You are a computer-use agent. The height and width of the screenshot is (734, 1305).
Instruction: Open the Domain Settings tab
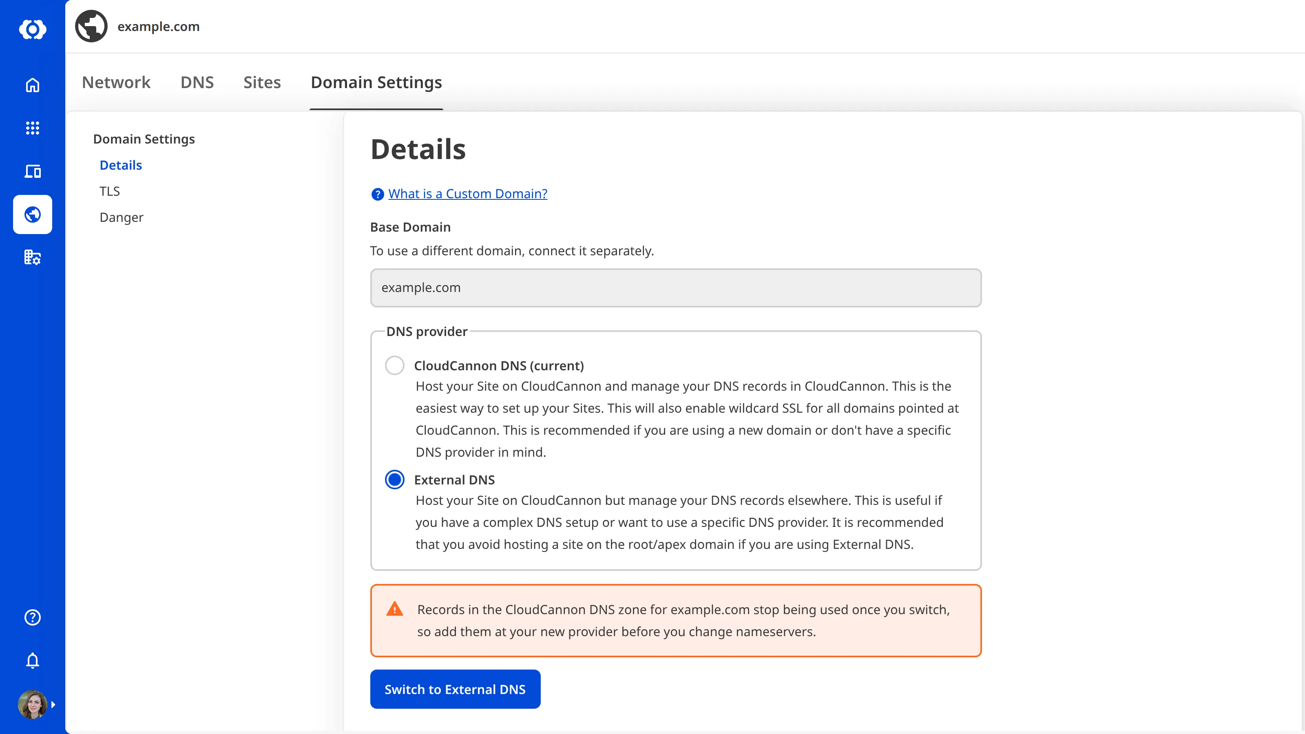click(x=376, y=82)
